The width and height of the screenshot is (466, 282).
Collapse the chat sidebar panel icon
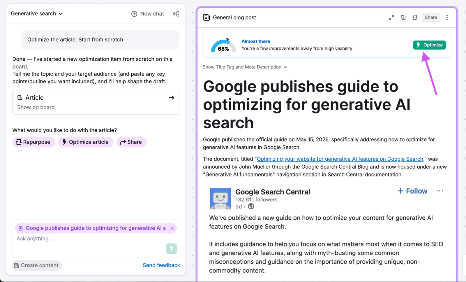pyautogui.click(x=176, y=14)
